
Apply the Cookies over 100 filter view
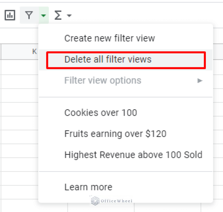coord(101,113)
